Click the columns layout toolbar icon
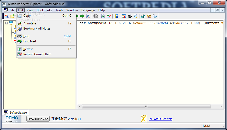 click(x=124, y=16)
